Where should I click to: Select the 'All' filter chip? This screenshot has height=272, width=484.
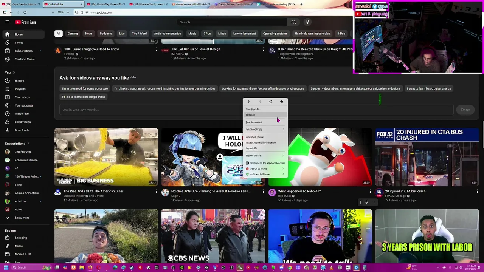pos(59,34)
